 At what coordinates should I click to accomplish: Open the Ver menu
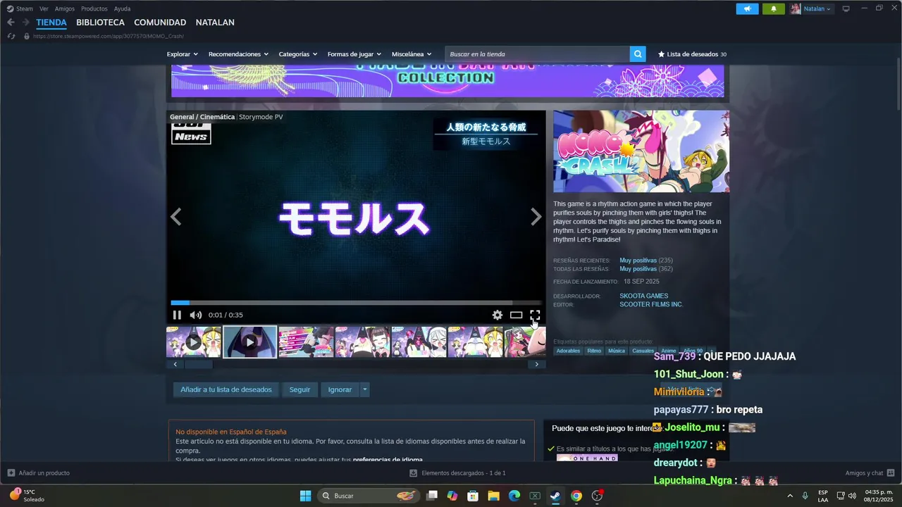(44, 8)
